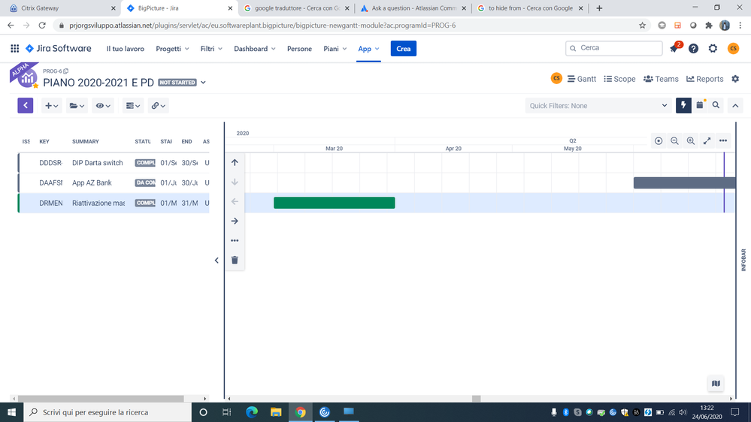This screenshot has width=751, height=422.
Task: Toggle the lightning bolt auto mode
Action: tap(683, 105)
